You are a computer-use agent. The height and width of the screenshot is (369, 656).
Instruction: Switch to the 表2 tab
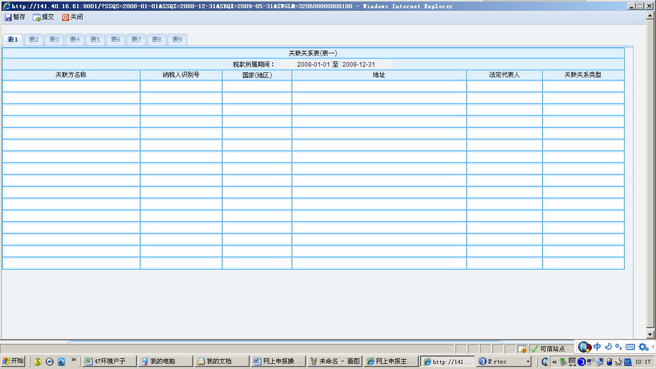tap(33, 39)
